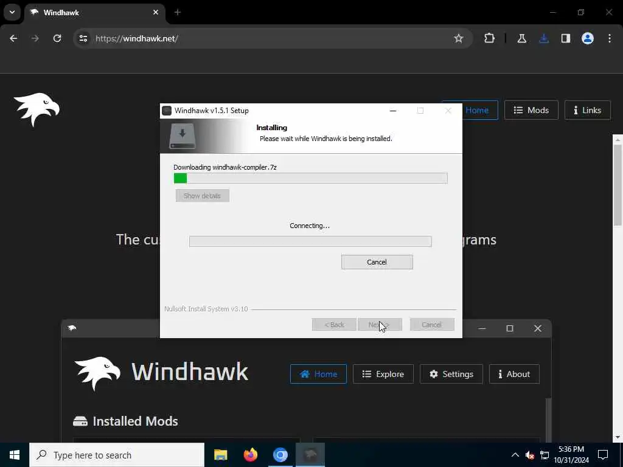
Task: Open the tab search dropdown arrow
Action: [x=12, y=12]
